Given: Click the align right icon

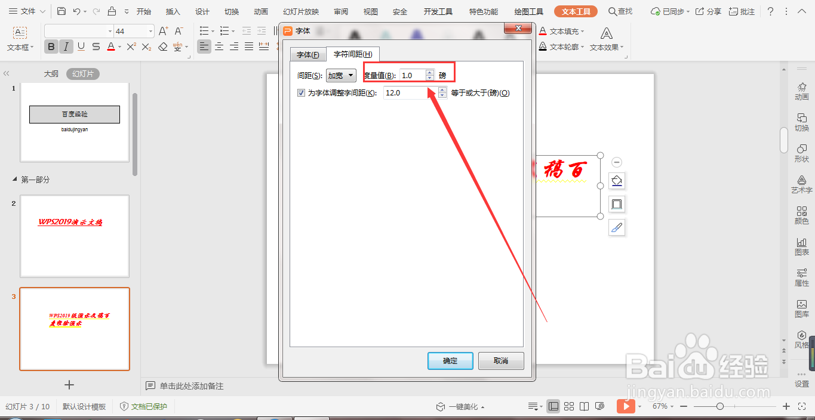Looking at the screenshot, I should tap(234, 47).
